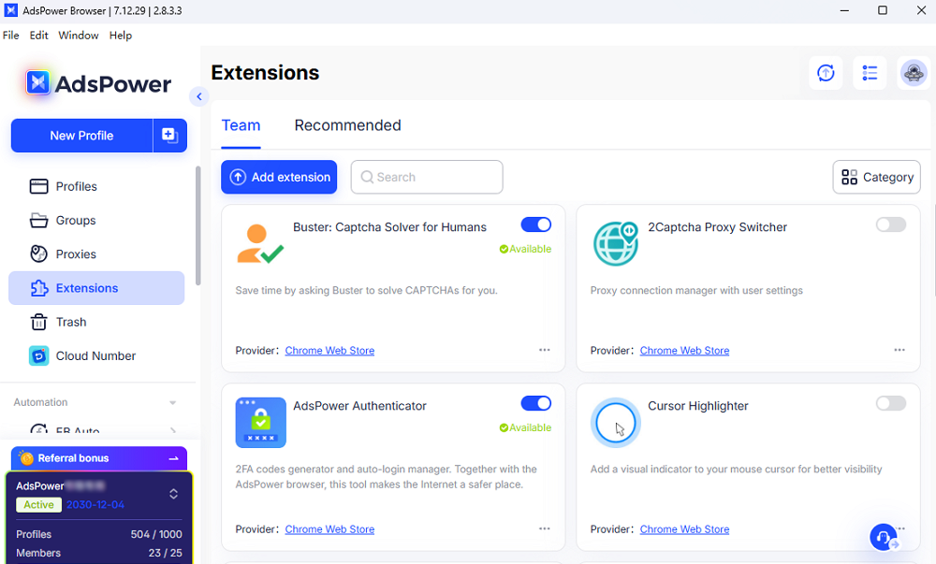Screen dimensions: 936x564
Task: Click the 2Captcha Proxy Switcher globe icon
Action: click(x=616, y=244)
